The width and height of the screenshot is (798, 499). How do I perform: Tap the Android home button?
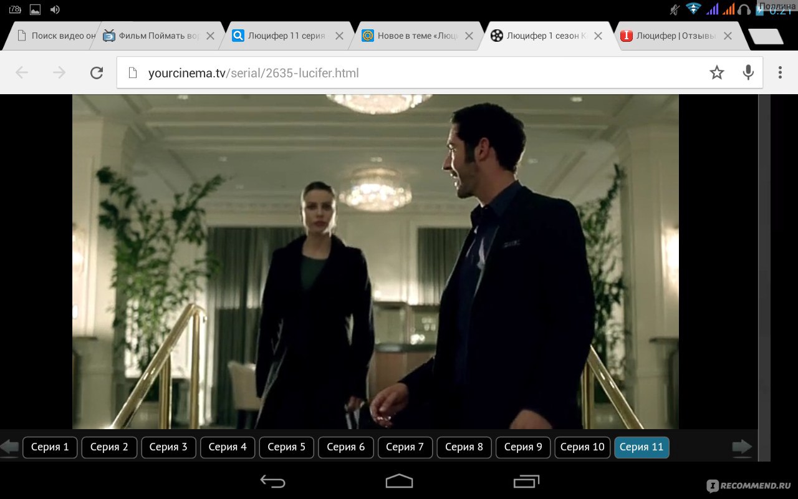click(x=399, y=481)
